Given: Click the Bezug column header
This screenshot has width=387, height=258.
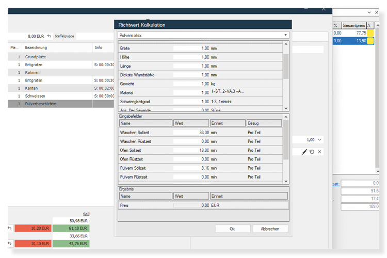Looking at the screenshot, I should (x=264, y=123).
